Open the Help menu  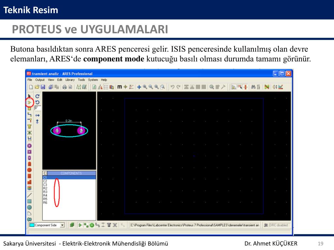pos(104,80)
